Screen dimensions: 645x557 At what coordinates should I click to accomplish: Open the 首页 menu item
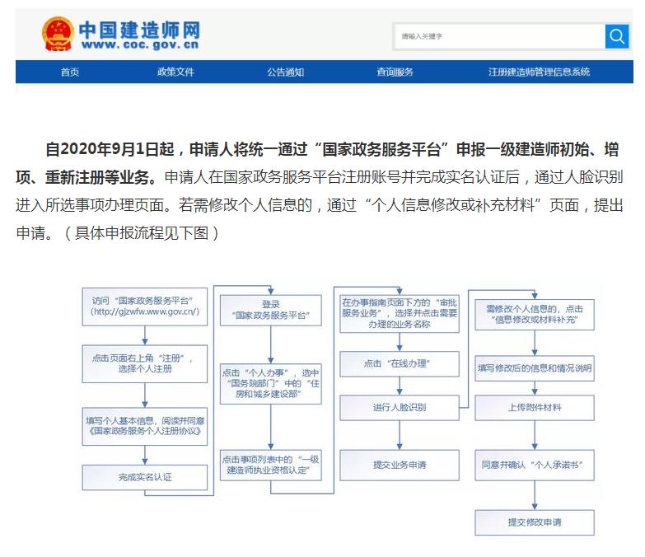70,72
